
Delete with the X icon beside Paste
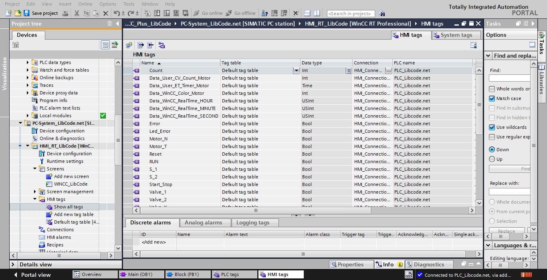[106, 13]
